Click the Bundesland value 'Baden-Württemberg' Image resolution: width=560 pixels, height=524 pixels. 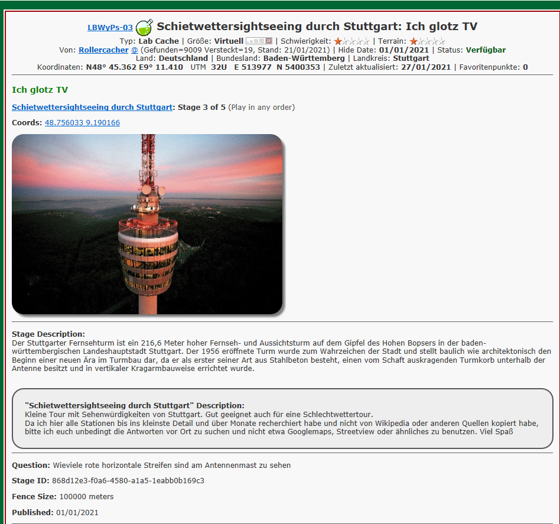pos(304,58)
